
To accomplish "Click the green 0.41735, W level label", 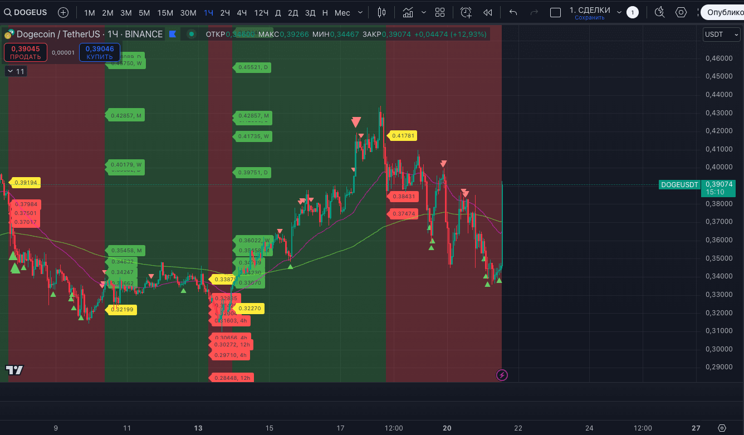I will tap(253, 136).
